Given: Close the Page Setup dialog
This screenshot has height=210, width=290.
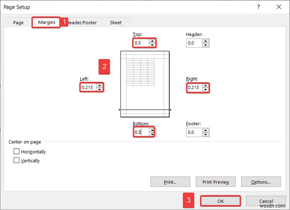Looking at the screenshot, I should [x=279, y=7].
